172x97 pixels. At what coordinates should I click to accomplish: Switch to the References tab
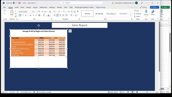click(x=43, y=7)
